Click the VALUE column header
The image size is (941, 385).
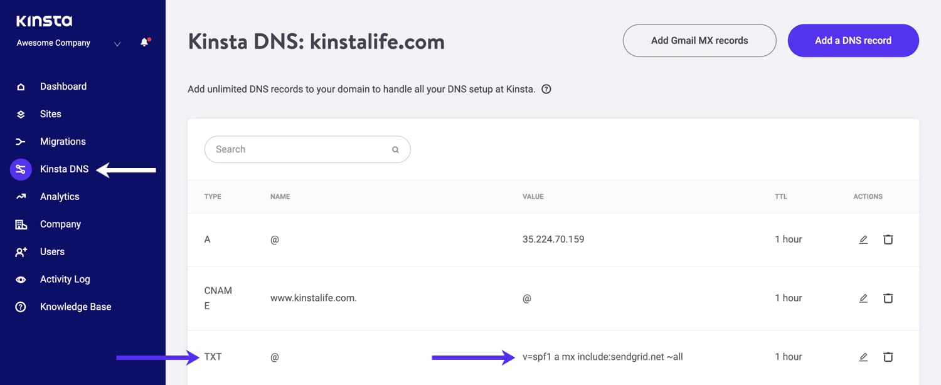[x=533, y=197]
